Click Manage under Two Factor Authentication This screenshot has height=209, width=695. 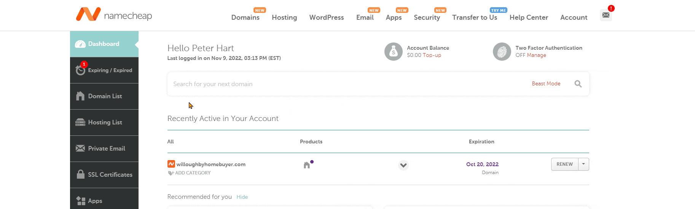click(536, 55)
